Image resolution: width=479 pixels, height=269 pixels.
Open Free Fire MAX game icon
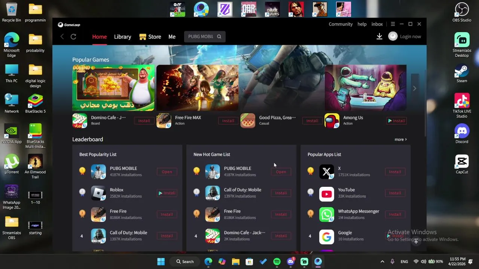(164, 121)
